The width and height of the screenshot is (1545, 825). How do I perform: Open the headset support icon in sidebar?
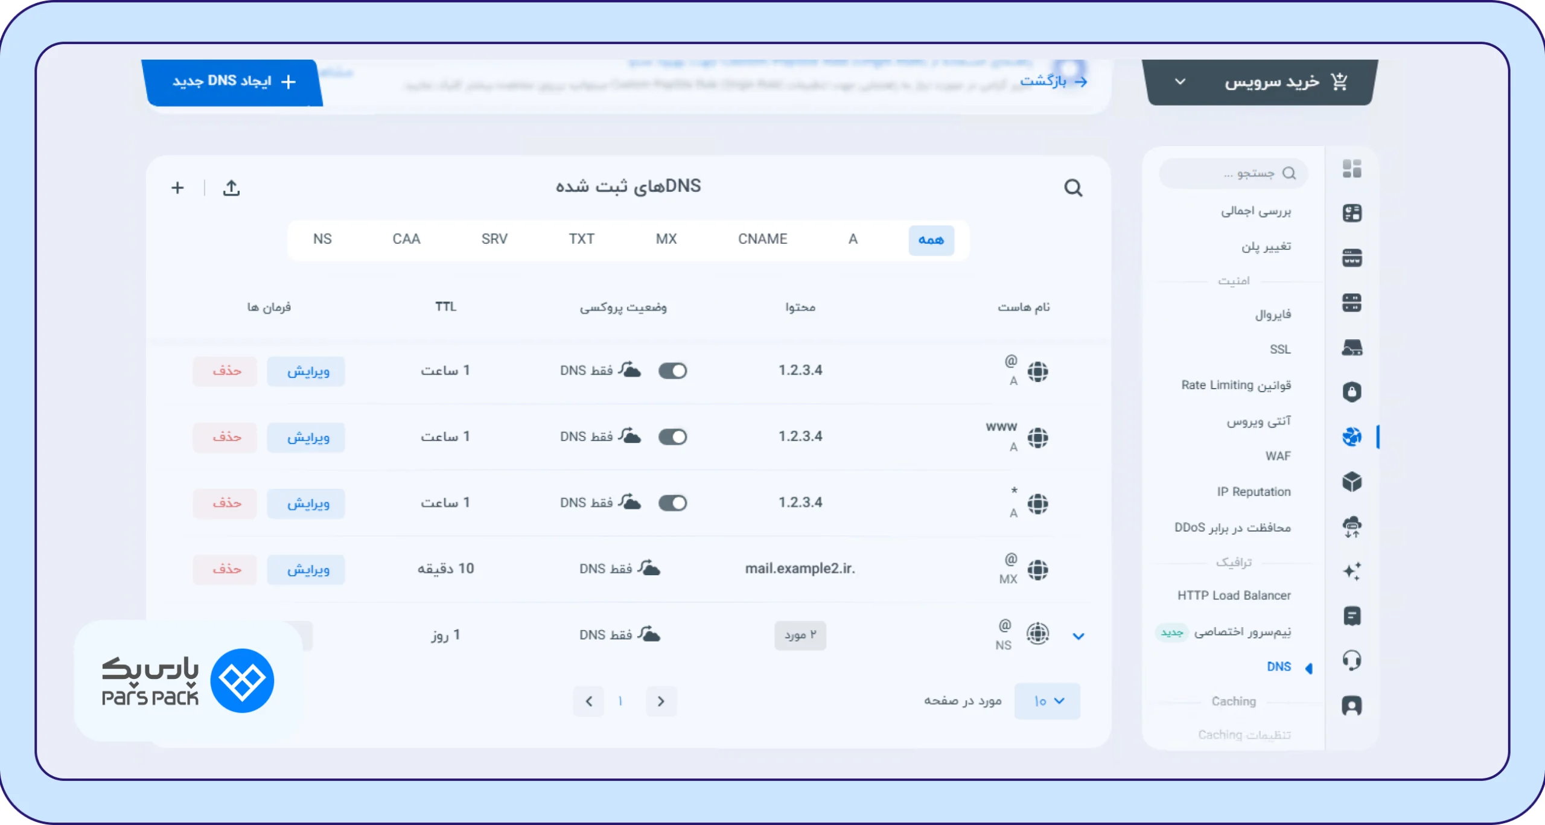click(1352, 660)
